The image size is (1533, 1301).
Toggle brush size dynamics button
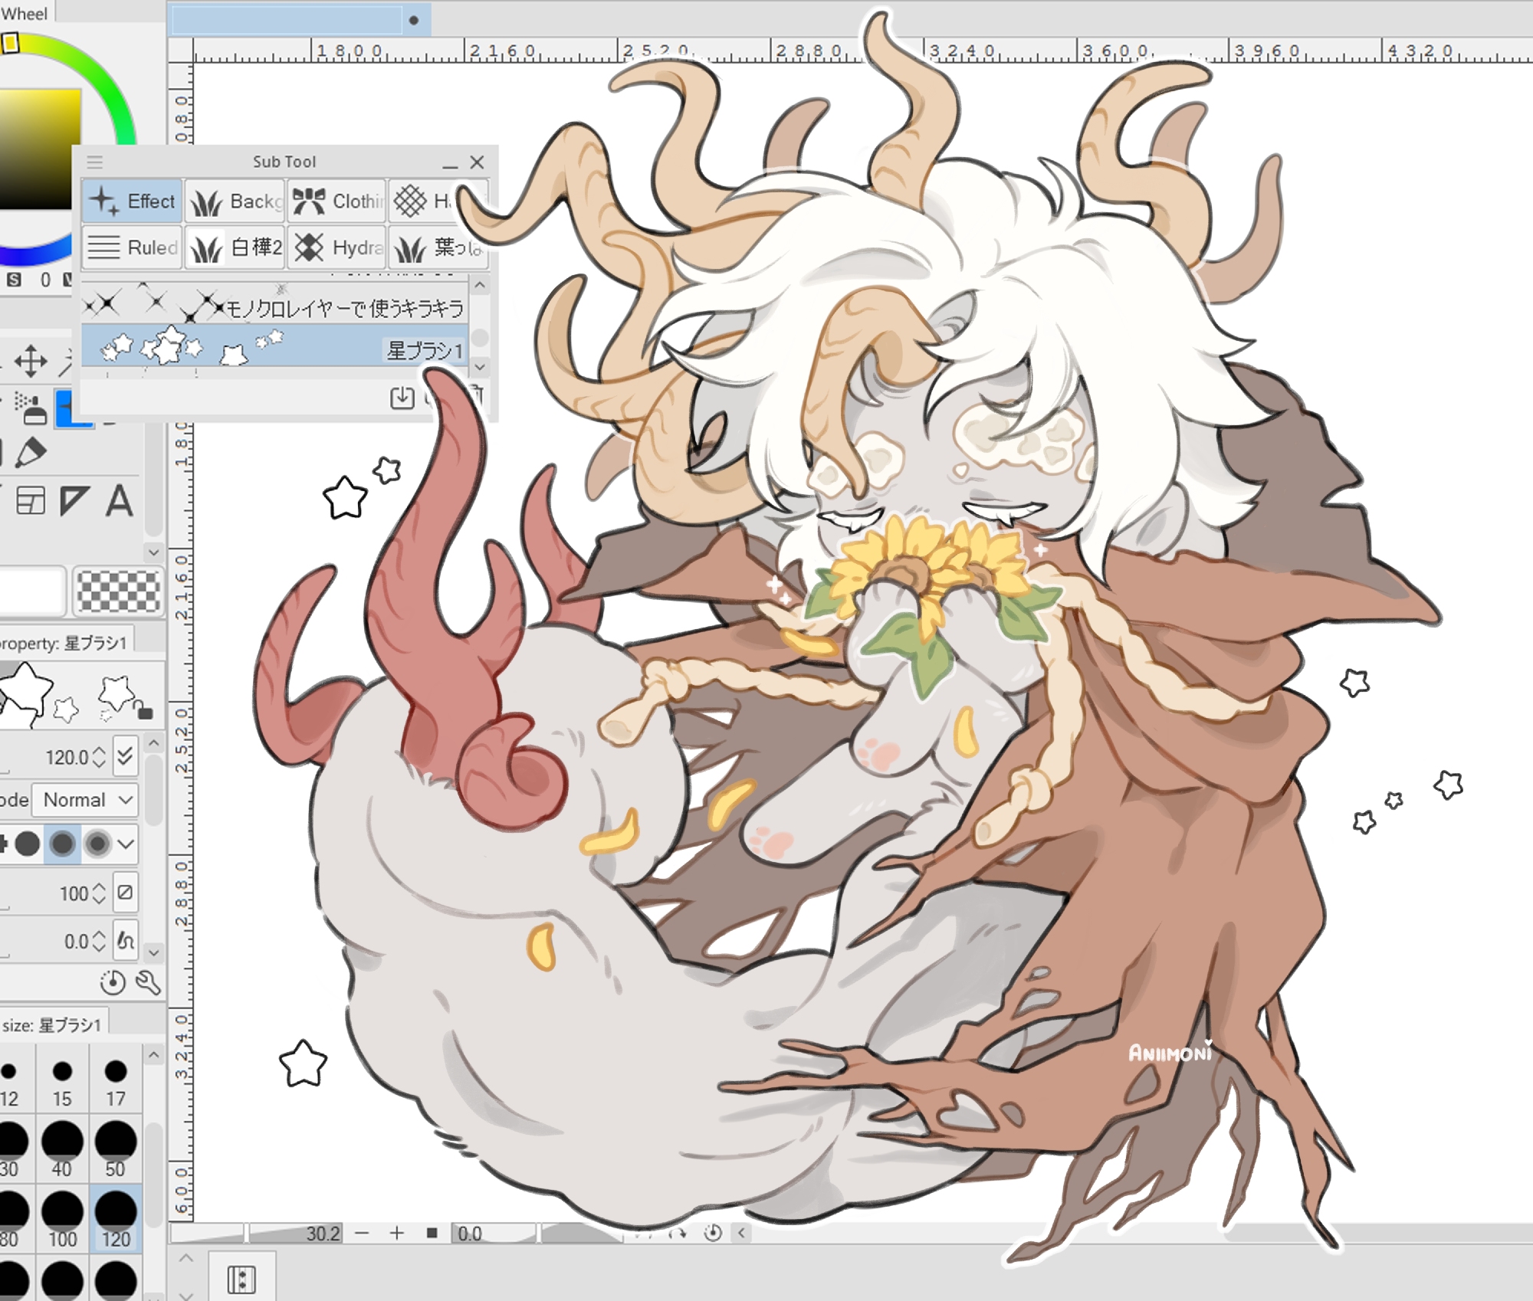(125, 757)
